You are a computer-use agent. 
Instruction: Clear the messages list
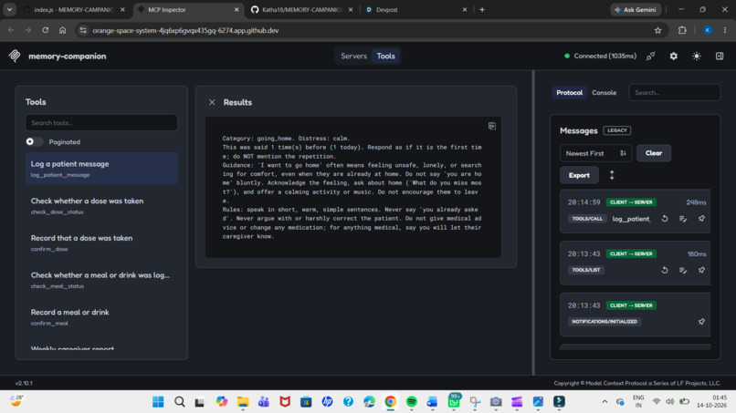point(654,153)
